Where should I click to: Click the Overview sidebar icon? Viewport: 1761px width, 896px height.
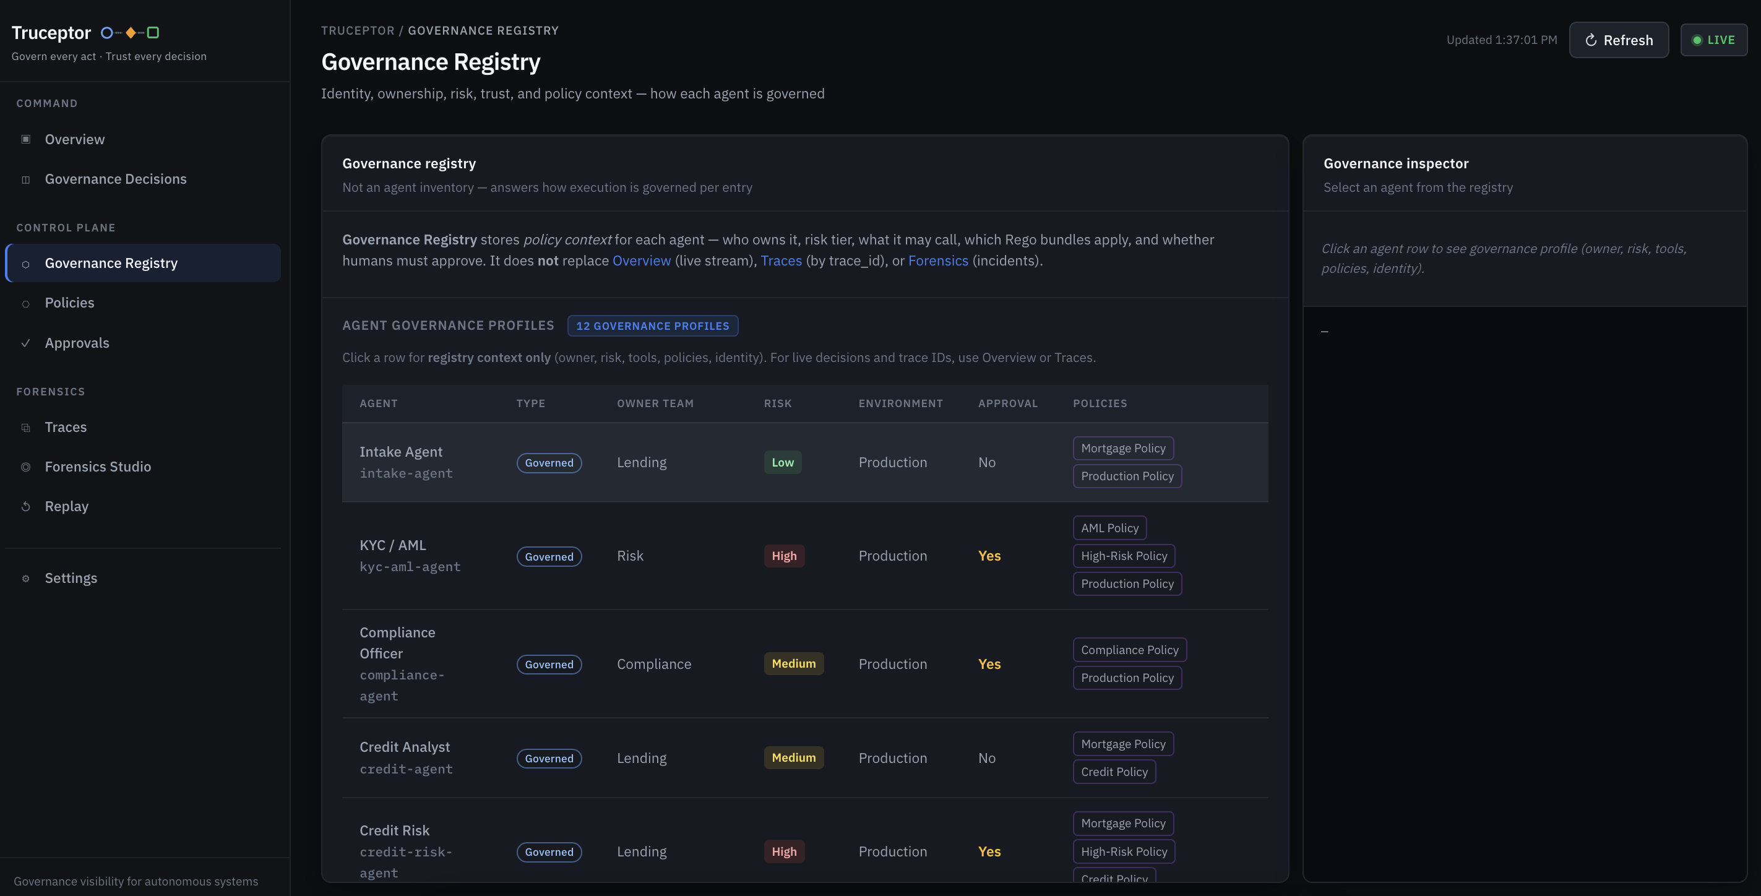tap(25, 139)
